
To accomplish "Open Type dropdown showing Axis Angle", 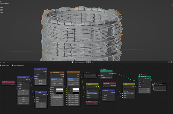I will click(25, 82).
